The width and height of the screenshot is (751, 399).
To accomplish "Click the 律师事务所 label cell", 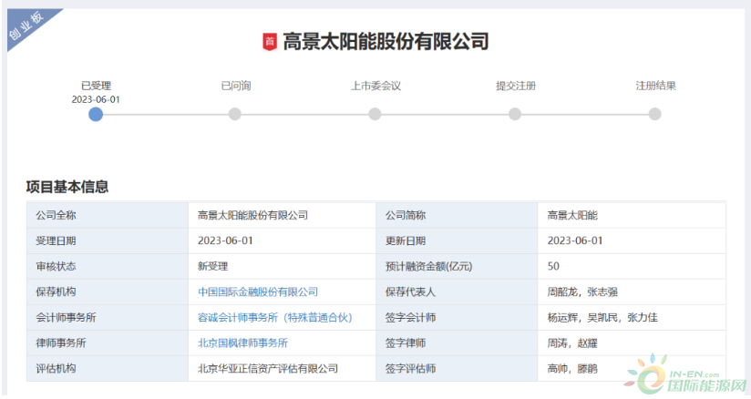I will (x=108, y=343).
